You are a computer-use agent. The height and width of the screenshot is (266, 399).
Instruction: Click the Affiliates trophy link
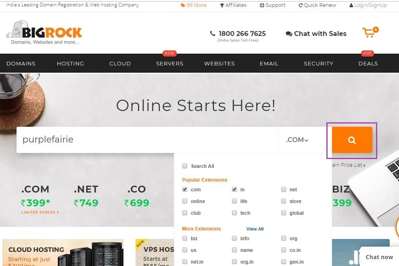point(233,5)
